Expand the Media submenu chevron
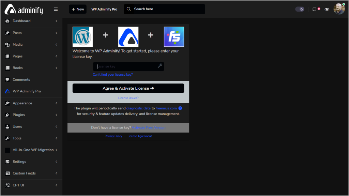349x196 pixels. pos(56,45)
